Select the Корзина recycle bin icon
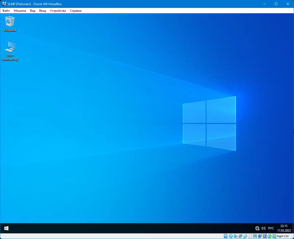 (10, 24)
